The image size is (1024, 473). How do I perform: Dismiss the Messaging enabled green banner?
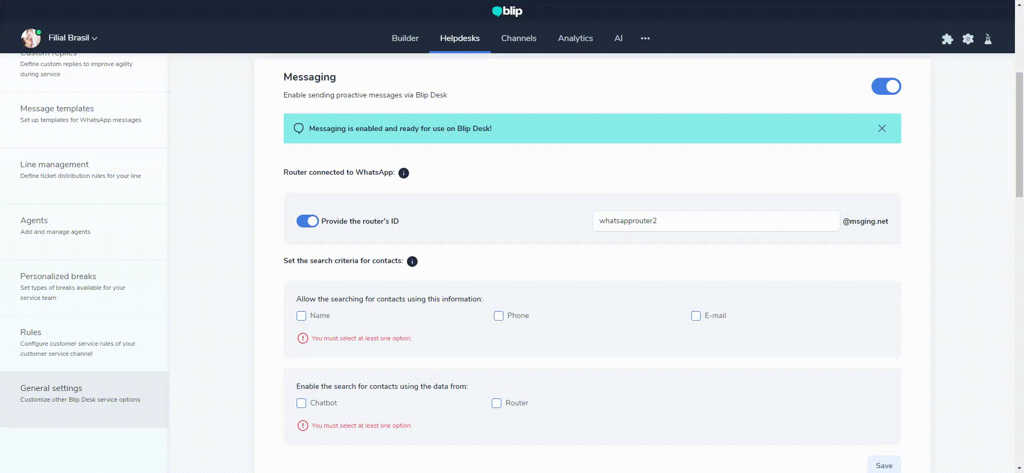[x=882, y=128]
